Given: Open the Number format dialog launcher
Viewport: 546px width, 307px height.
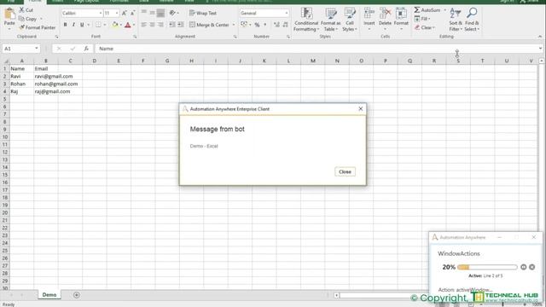Looking at the screenshot, I should pos(288,37).
